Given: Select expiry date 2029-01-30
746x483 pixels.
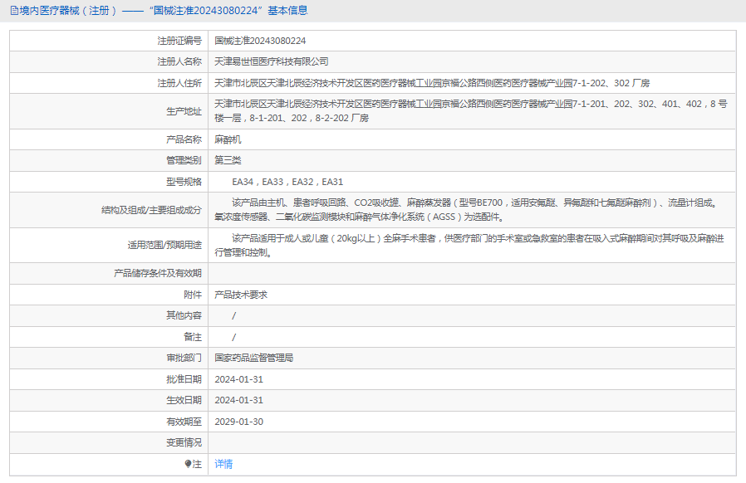Looking at the screenshot, I should pos(238,422).
